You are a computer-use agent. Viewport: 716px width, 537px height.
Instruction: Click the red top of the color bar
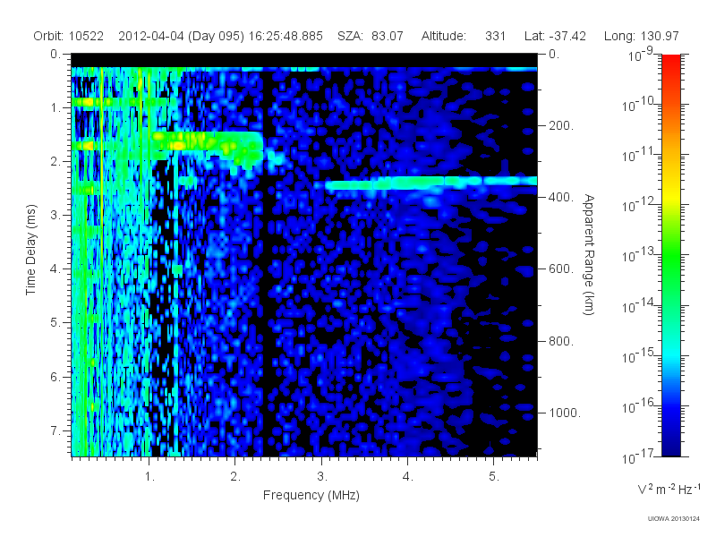point(671,64)
